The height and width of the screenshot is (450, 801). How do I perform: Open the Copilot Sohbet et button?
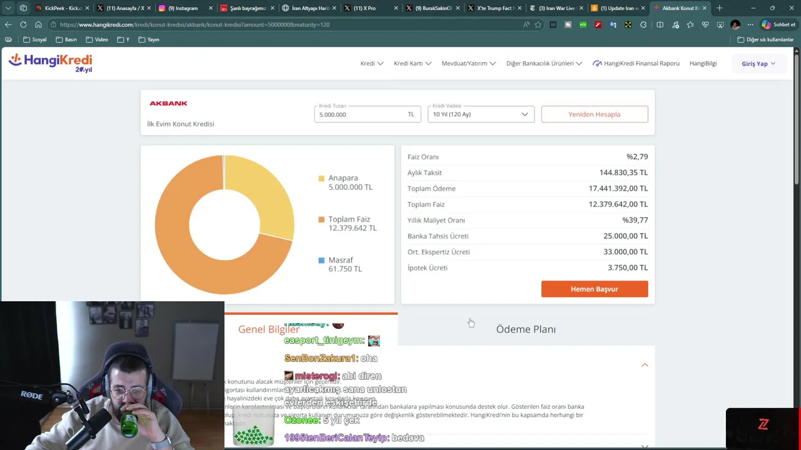point(778,24)
